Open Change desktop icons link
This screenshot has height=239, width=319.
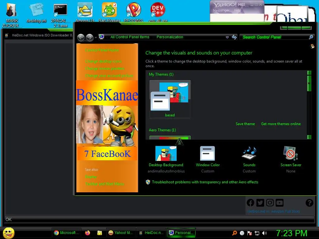point(103,61)
